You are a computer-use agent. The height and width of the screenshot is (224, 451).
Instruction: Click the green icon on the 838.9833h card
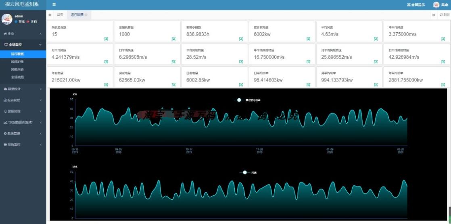click(x=241, y=39)
